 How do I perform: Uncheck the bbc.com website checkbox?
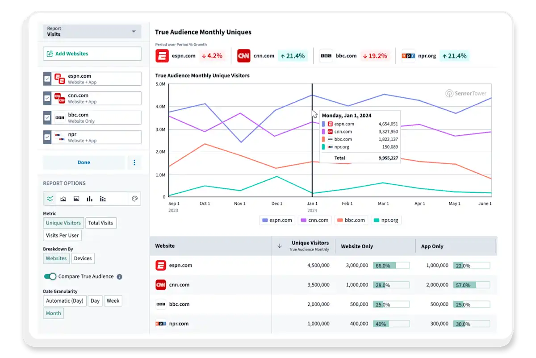click(x=47, y=118)
